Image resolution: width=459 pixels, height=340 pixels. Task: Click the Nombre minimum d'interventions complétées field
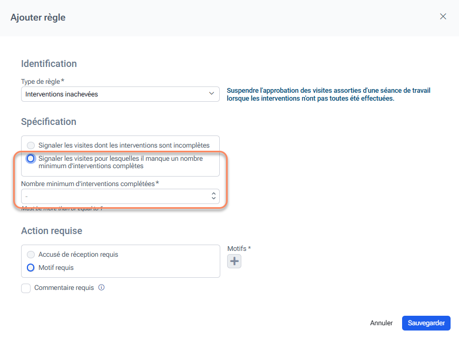pyautogui.click(x=115, y=196)
